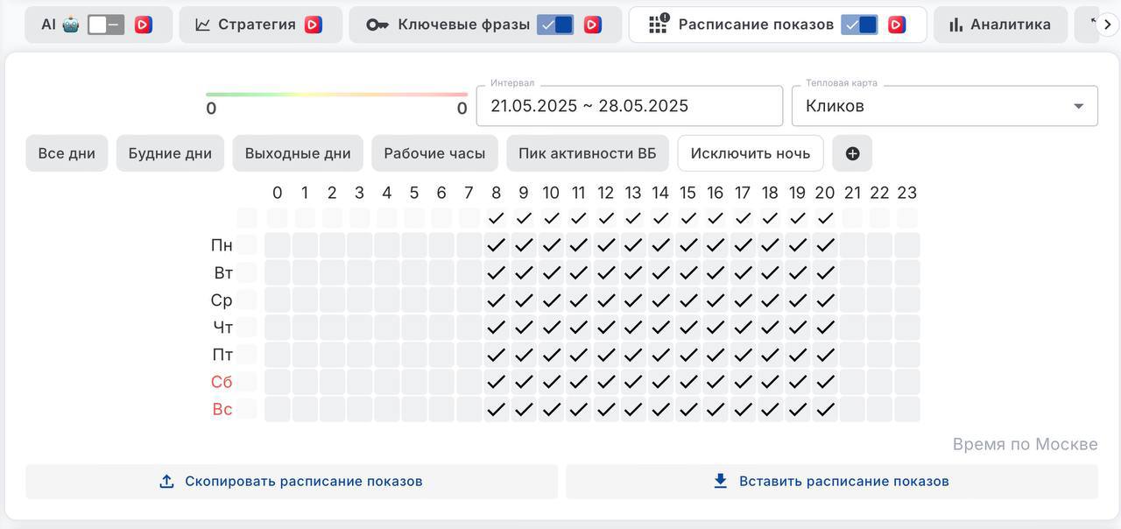Toggle the AI switch
1121x529 pixels.
(106, 25)
